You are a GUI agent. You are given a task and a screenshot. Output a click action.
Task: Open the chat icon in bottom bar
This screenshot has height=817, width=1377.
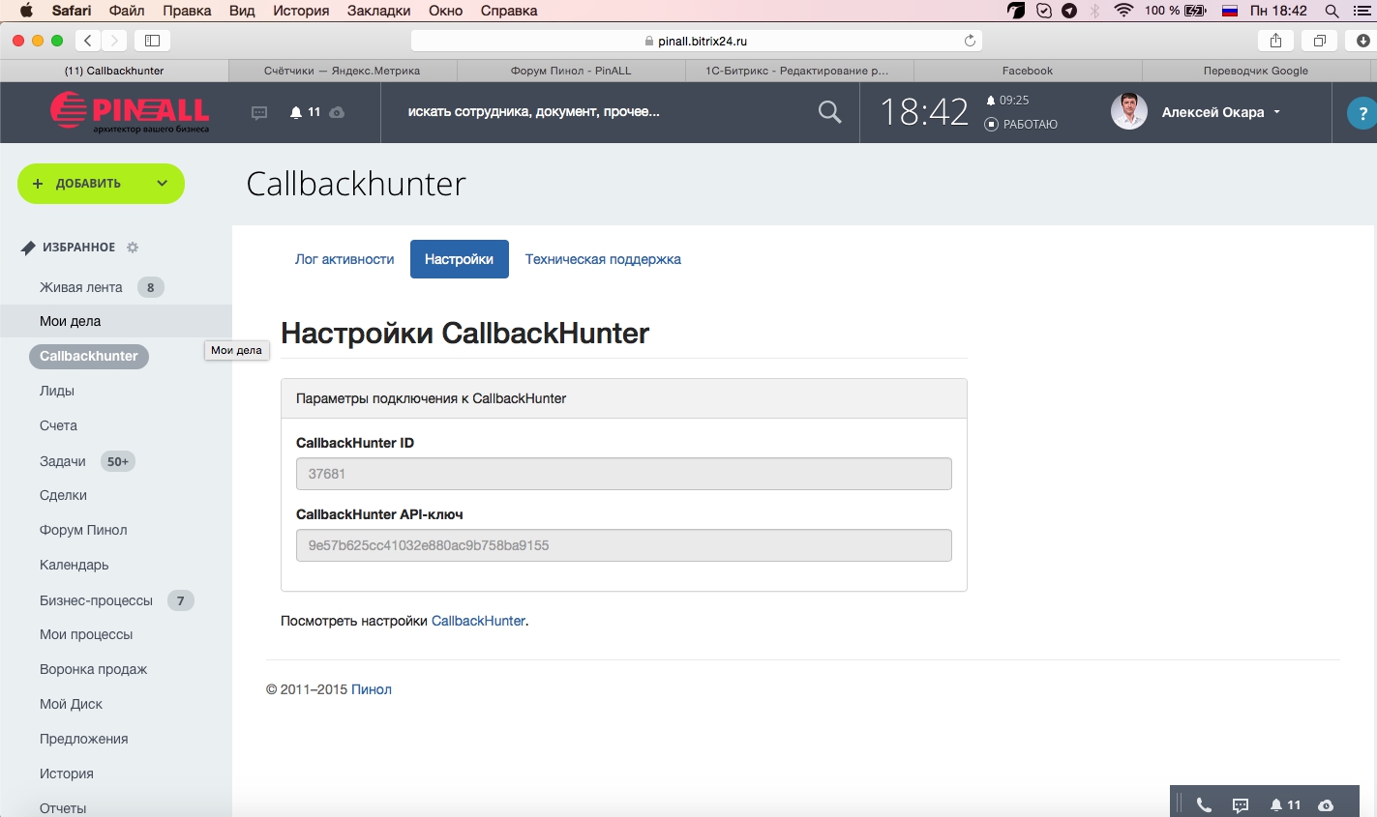click(1241, 804)
